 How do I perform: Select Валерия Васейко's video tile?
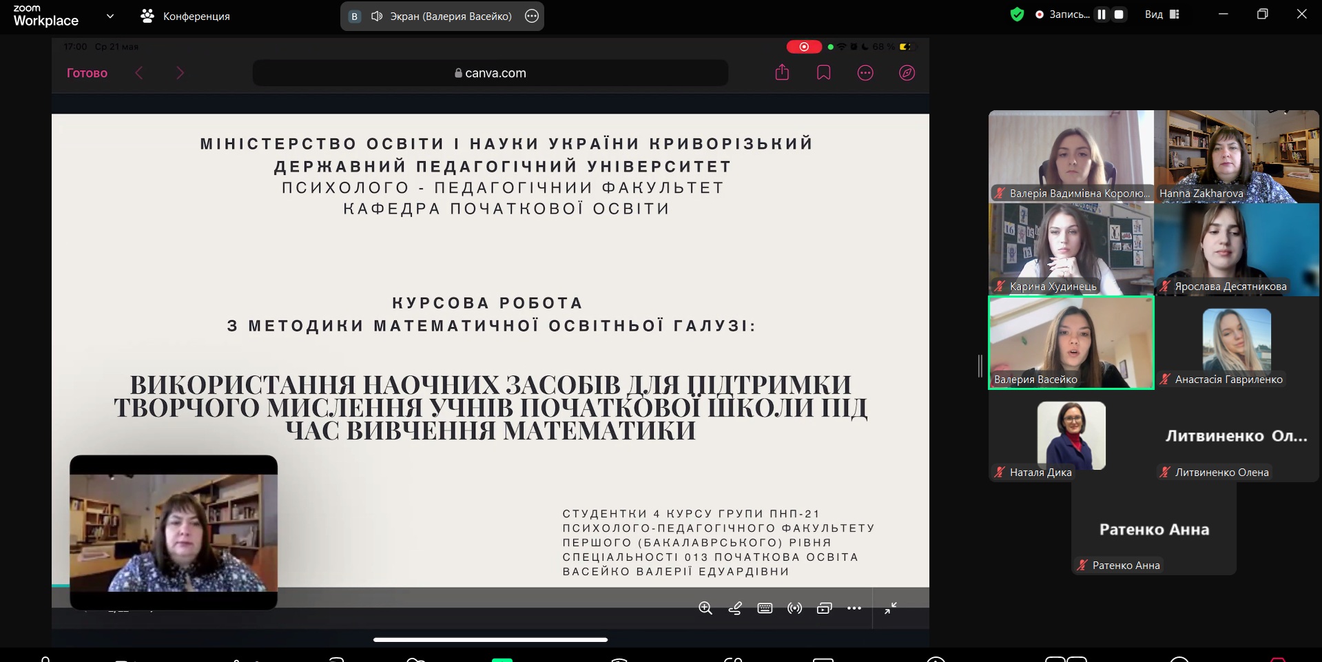(1071, 342)
